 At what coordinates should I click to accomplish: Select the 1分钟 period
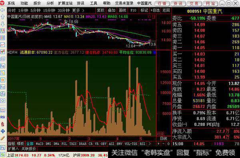coord(23,10)
